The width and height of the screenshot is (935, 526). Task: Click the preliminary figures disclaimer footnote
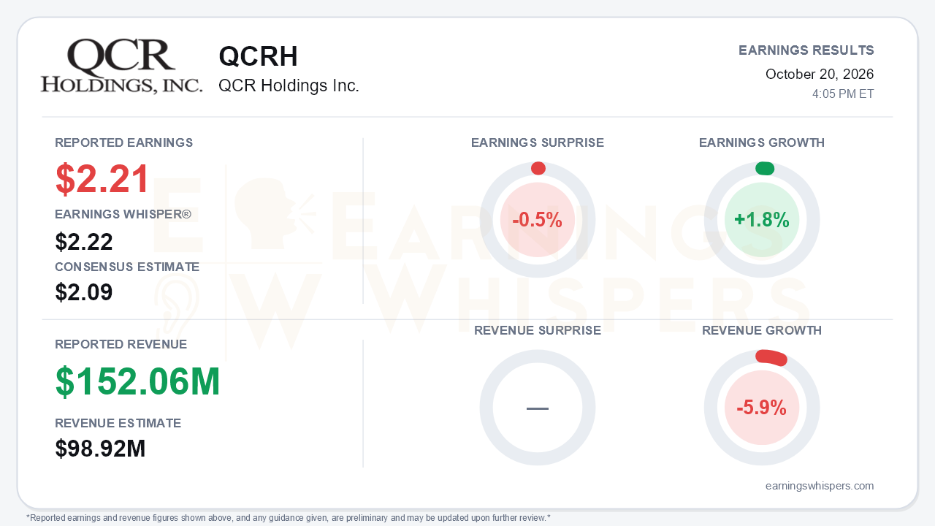289,518
